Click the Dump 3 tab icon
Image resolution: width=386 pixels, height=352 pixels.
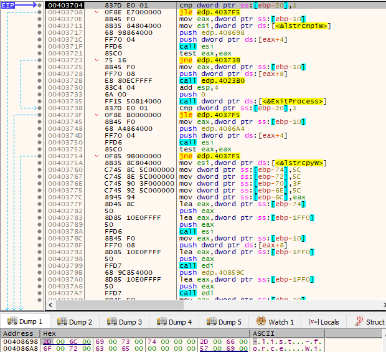112,321
